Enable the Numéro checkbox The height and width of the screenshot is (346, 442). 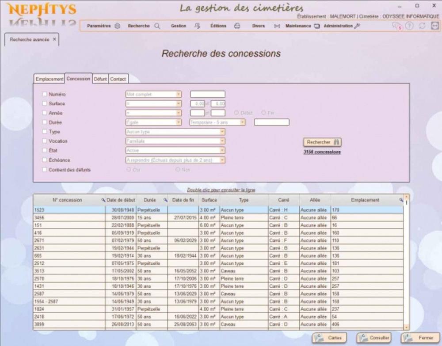coord(44,94)
